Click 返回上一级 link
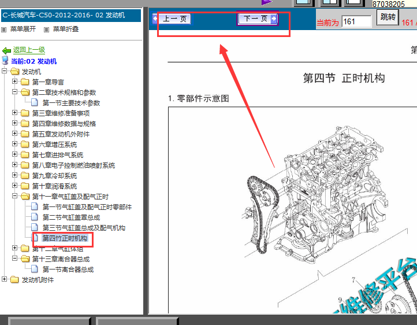The image size is (417, 325). pos(29,50)
